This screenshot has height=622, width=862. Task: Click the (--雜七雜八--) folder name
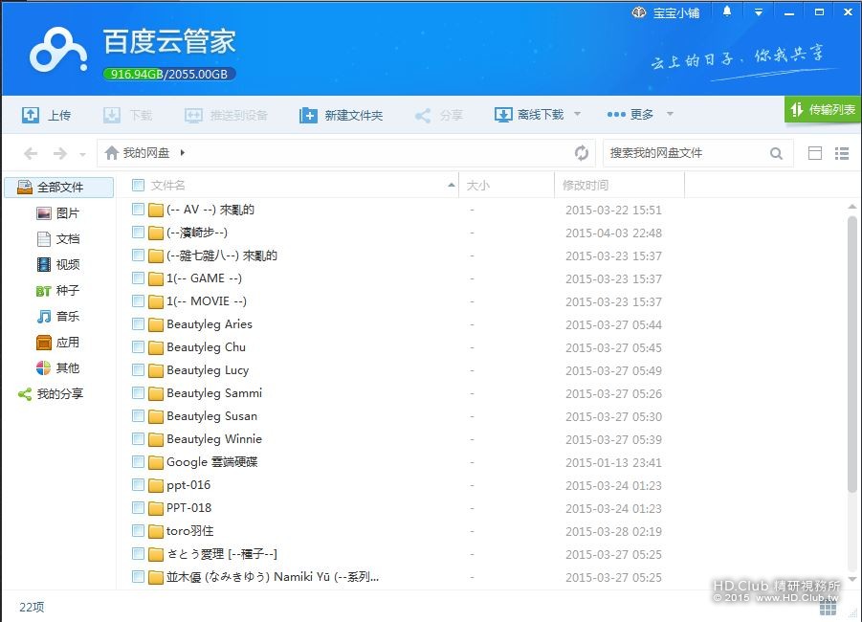click(222, 255)
